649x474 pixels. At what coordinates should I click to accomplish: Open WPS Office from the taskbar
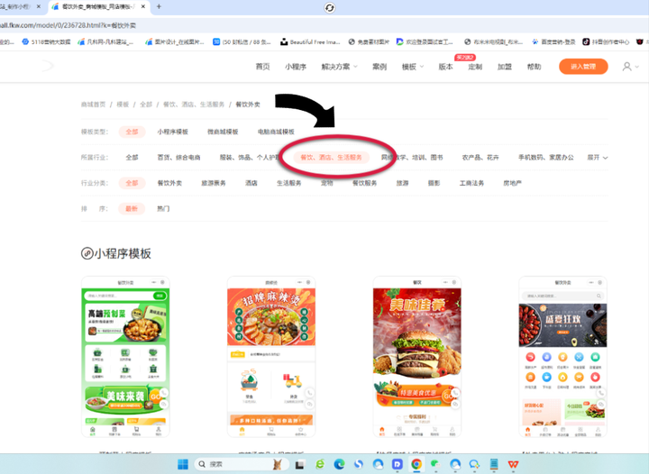513,464
